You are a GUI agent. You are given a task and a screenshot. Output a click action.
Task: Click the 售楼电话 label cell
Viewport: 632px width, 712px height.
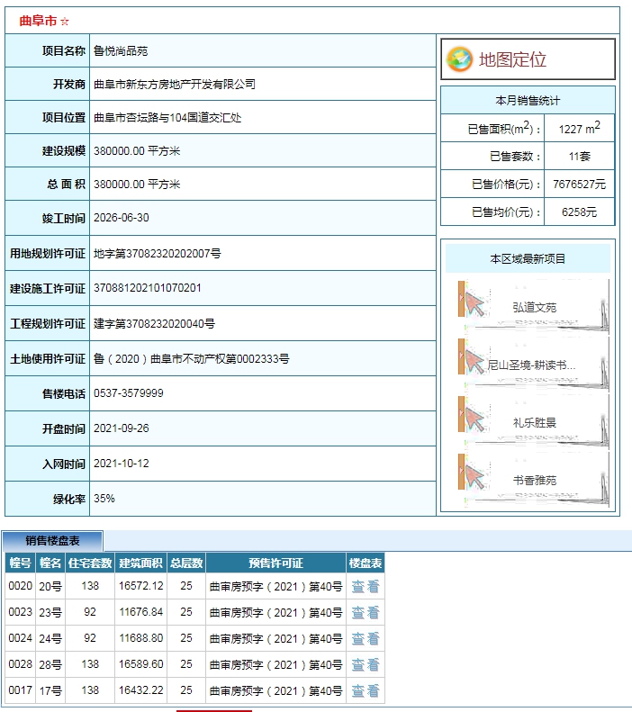point(47,393)
